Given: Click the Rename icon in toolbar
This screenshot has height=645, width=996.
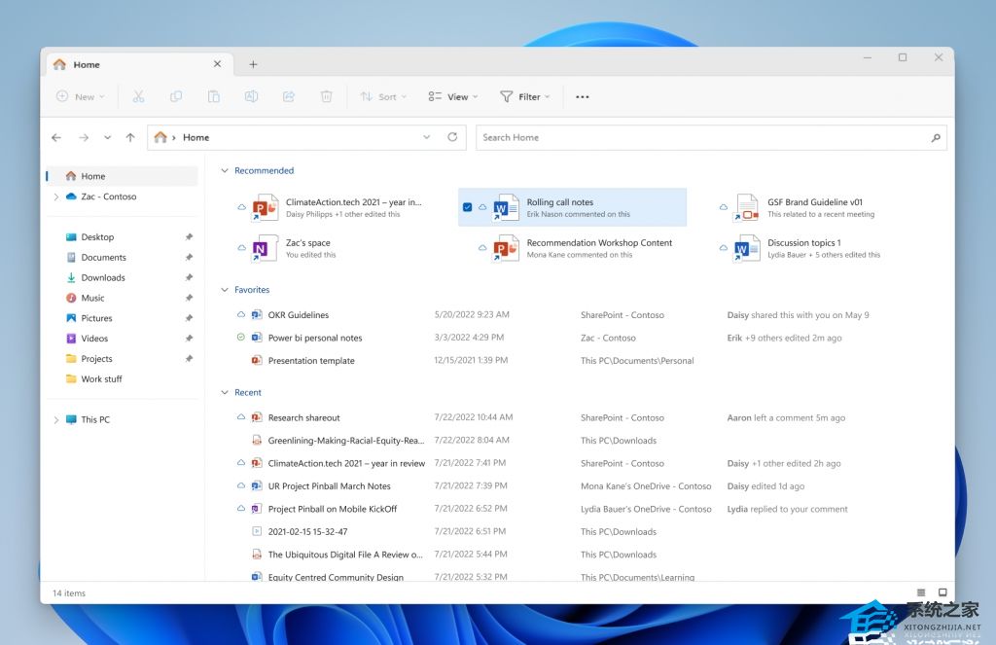Looking at the screenshot, I should point(251,96).
